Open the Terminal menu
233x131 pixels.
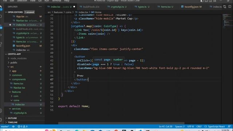click(56, 1)
